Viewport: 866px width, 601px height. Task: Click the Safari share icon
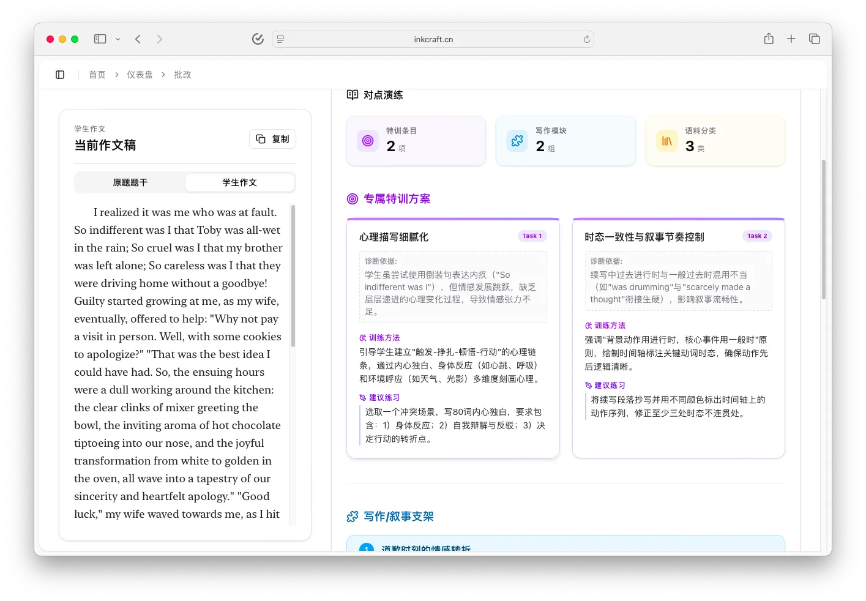(769, 38)
